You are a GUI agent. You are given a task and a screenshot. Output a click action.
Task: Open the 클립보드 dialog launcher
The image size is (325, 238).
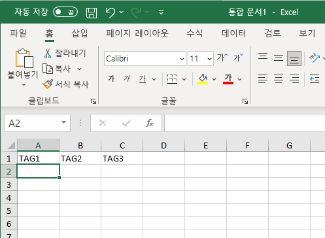pyautogui.click(x=94, y=101)
